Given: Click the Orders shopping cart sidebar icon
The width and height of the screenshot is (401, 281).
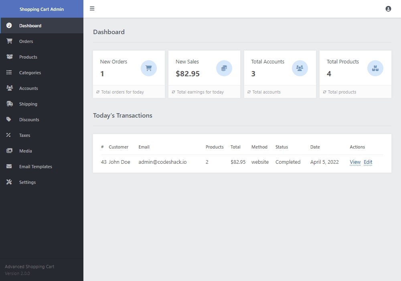Looking at the screenshot, I should pyautogui.click(x=10, y=41).
